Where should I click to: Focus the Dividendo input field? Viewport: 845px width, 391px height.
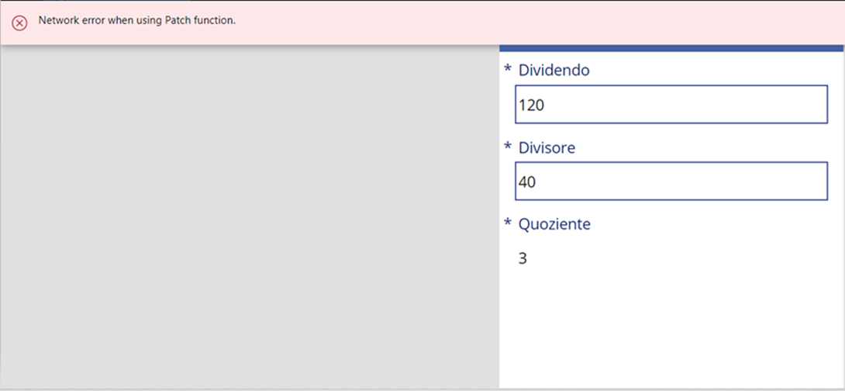point(671,105)
